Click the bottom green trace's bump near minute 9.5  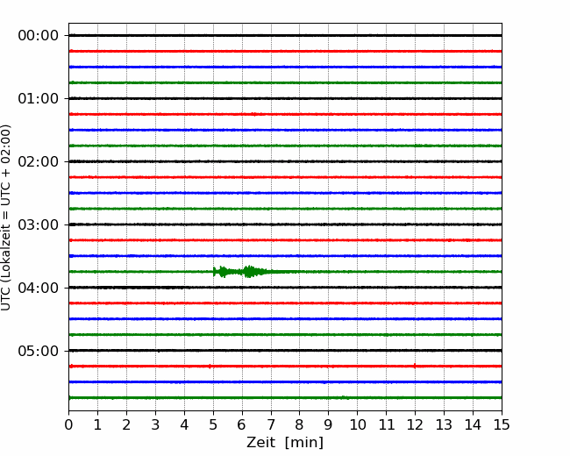[345, 397]
